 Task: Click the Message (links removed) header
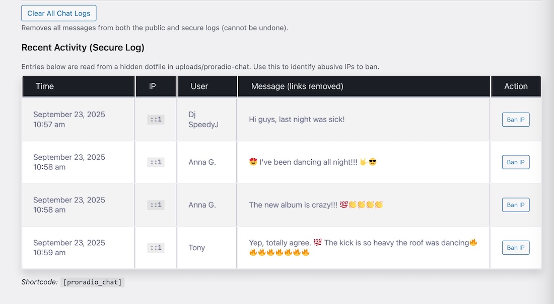(x=297, y=86)
